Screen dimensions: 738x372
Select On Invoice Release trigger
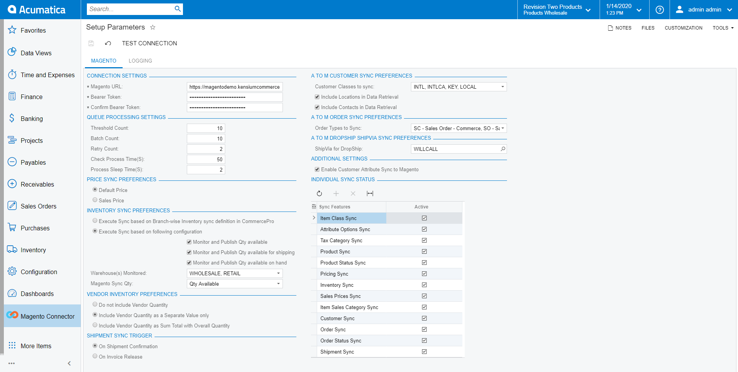(95, 356)
